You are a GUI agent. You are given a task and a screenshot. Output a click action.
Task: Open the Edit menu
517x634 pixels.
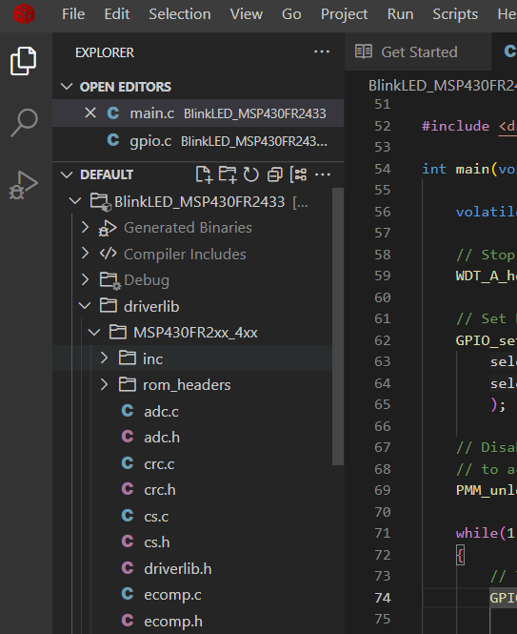point(117,14)
